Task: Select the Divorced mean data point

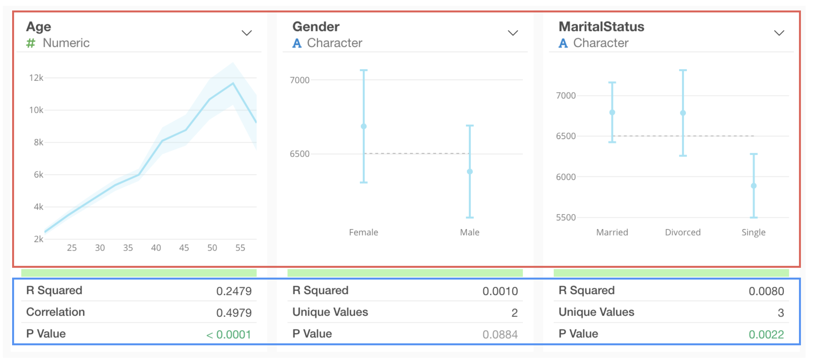Action: point(683,113)
